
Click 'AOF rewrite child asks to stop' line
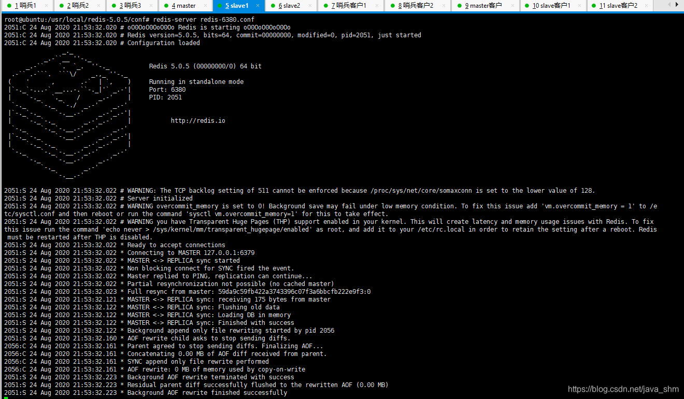point(147,338)
